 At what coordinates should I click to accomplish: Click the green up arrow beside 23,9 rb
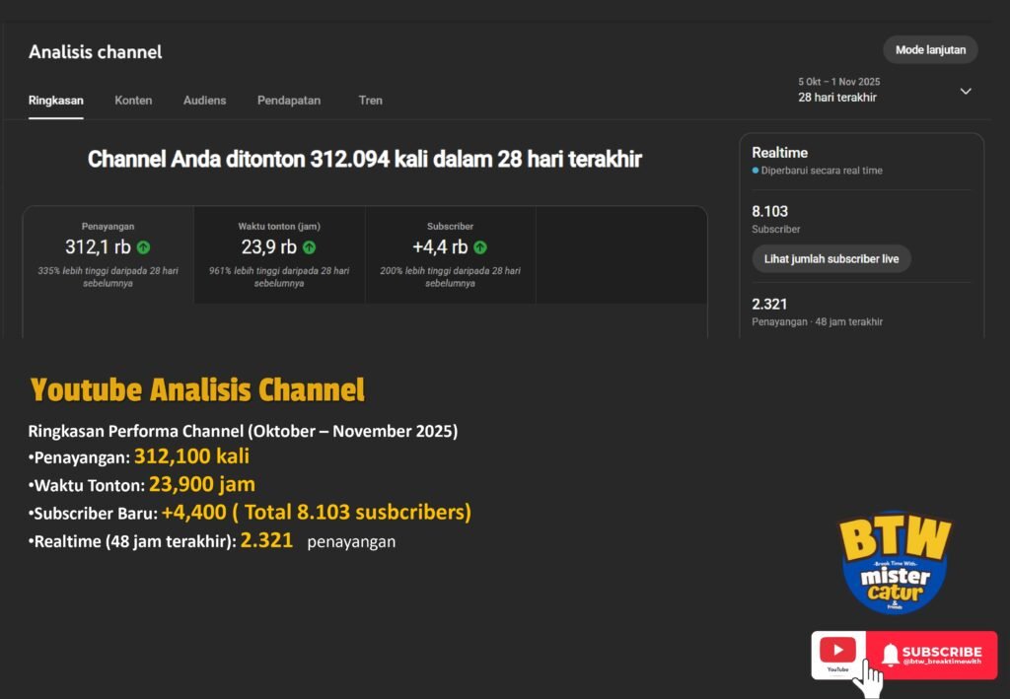(x=310, y=247)
